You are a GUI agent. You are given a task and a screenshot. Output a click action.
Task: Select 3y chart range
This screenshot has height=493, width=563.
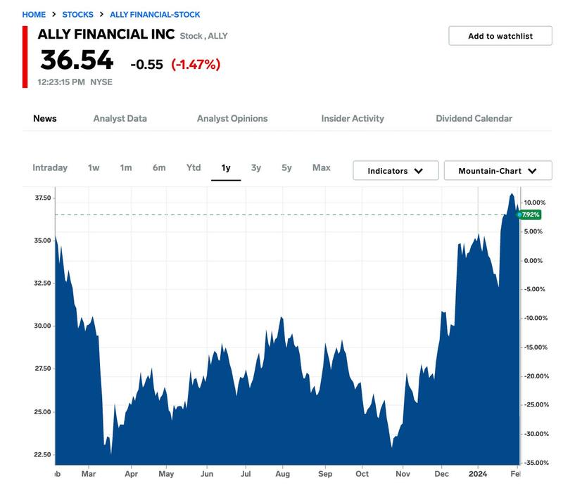coord(256,167)
